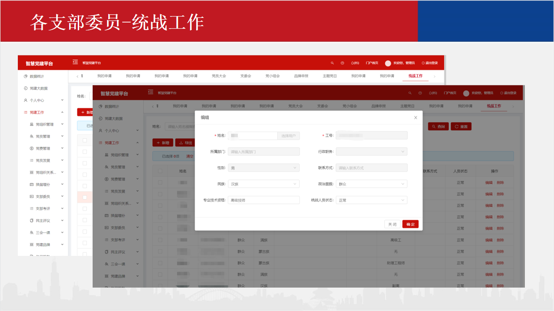Switch to 党员大会 tab in back window
This screenshot has height=311, width=554.
coord(219,76)
